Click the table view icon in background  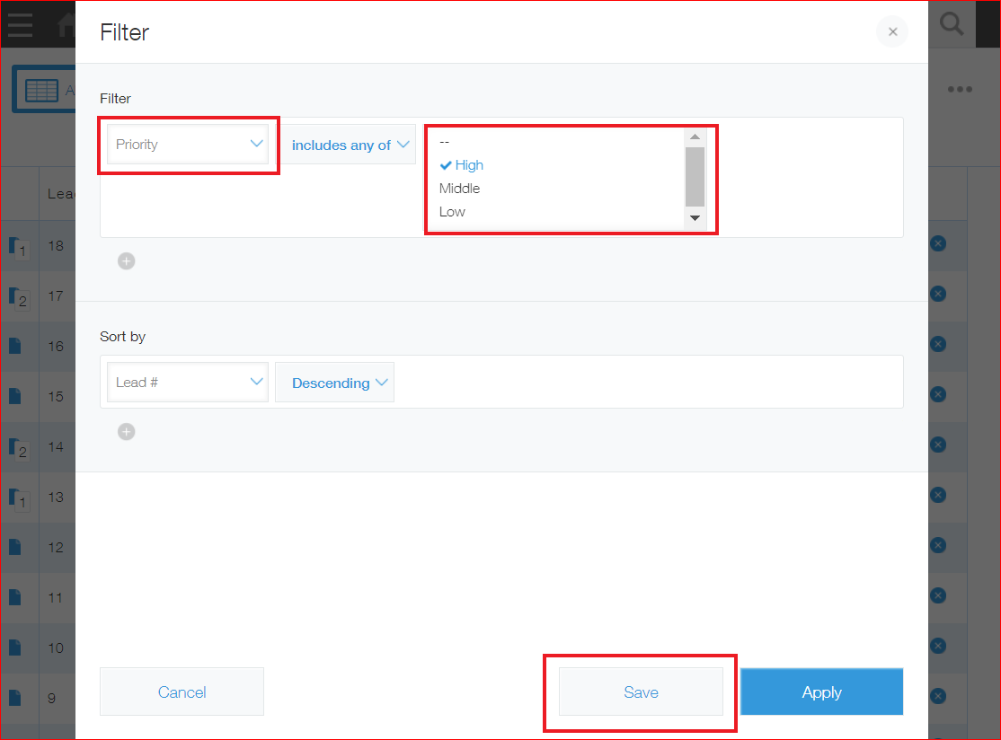[x=41, y=90]
